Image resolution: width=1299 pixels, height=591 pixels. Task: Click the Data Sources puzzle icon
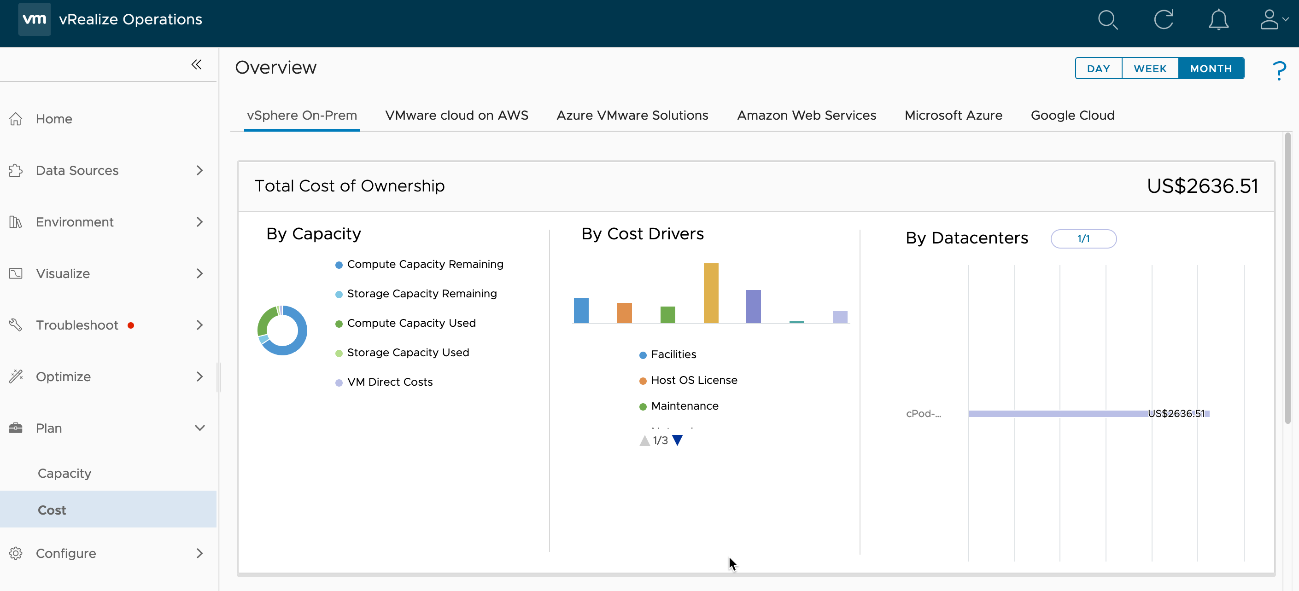pos(16,170)
